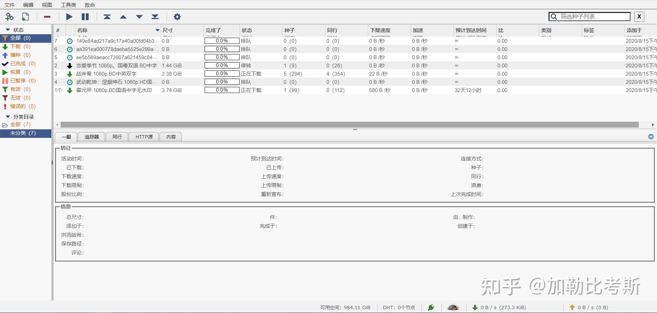Click the green download speed status arrow
The height and width of the screenshot is (313, 657).
tap(475, 307)
